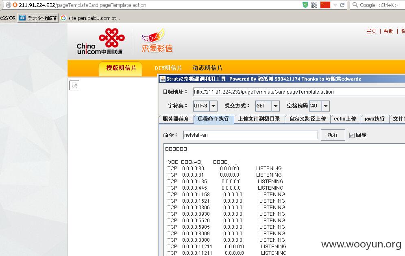This screenshot has width=405, height=256.
Task: Reload the page with the refresh icon
Action: tap(342, 5)
